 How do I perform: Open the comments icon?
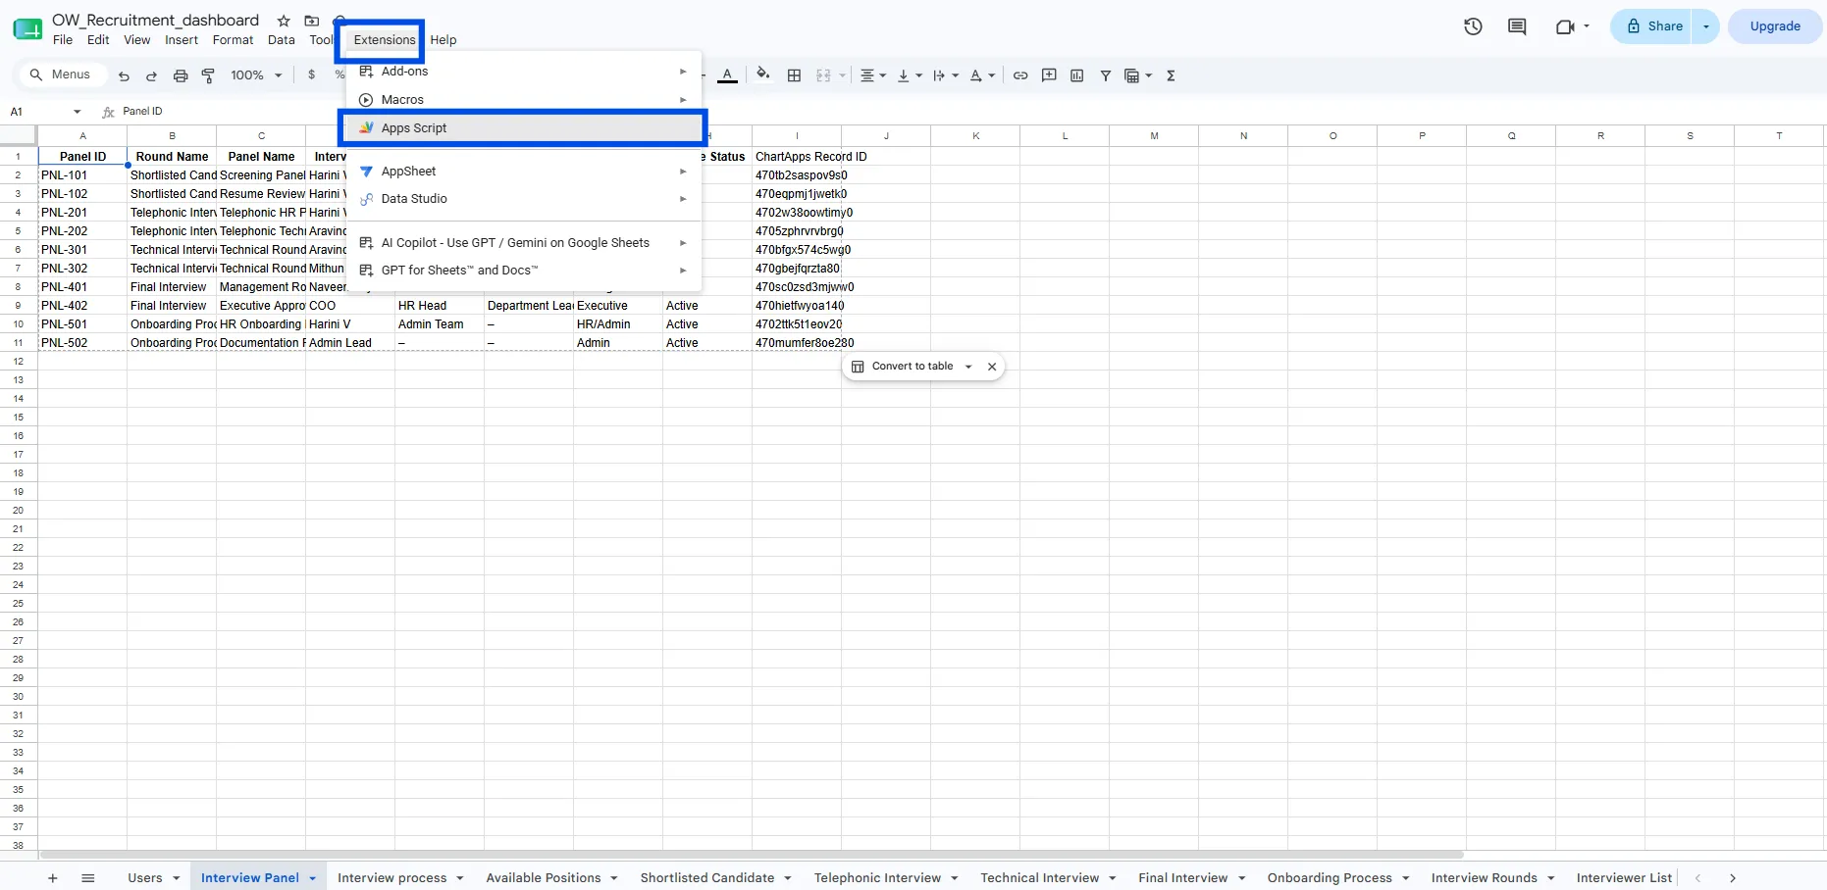1517,26
